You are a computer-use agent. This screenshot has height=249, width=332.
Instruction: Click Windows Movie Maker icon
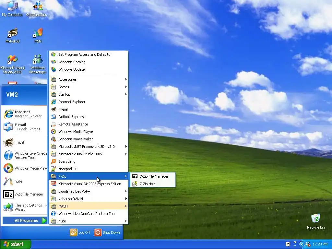[53, 139]
